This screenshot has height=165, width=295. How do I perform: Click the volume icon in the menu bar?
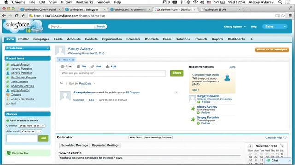point(202,2)
